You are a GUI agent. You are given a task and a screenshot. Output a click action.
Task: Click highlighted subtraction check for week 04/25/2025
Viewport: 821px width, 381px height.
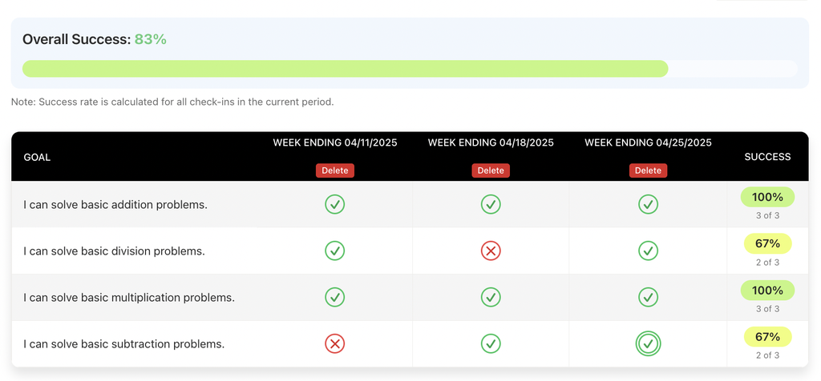click(x=648, y=344)
